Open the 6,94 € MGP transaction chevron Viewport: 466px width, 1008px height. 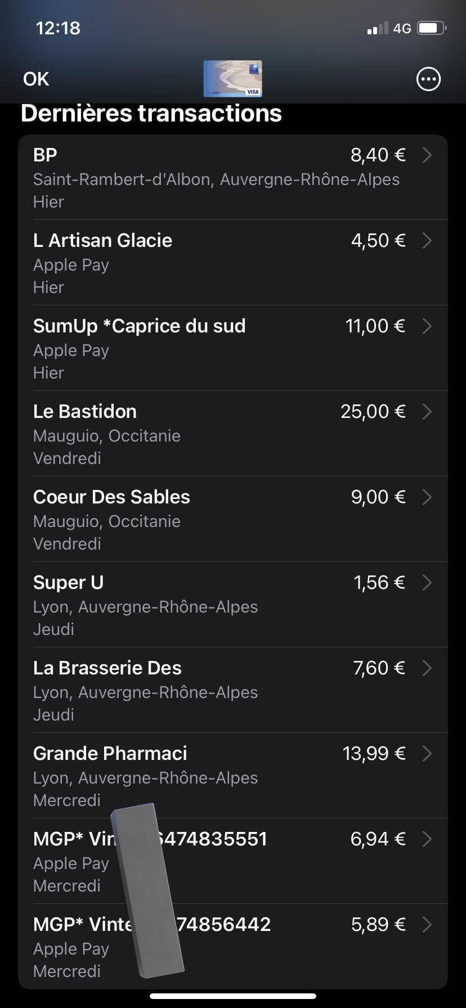[427, 839]
